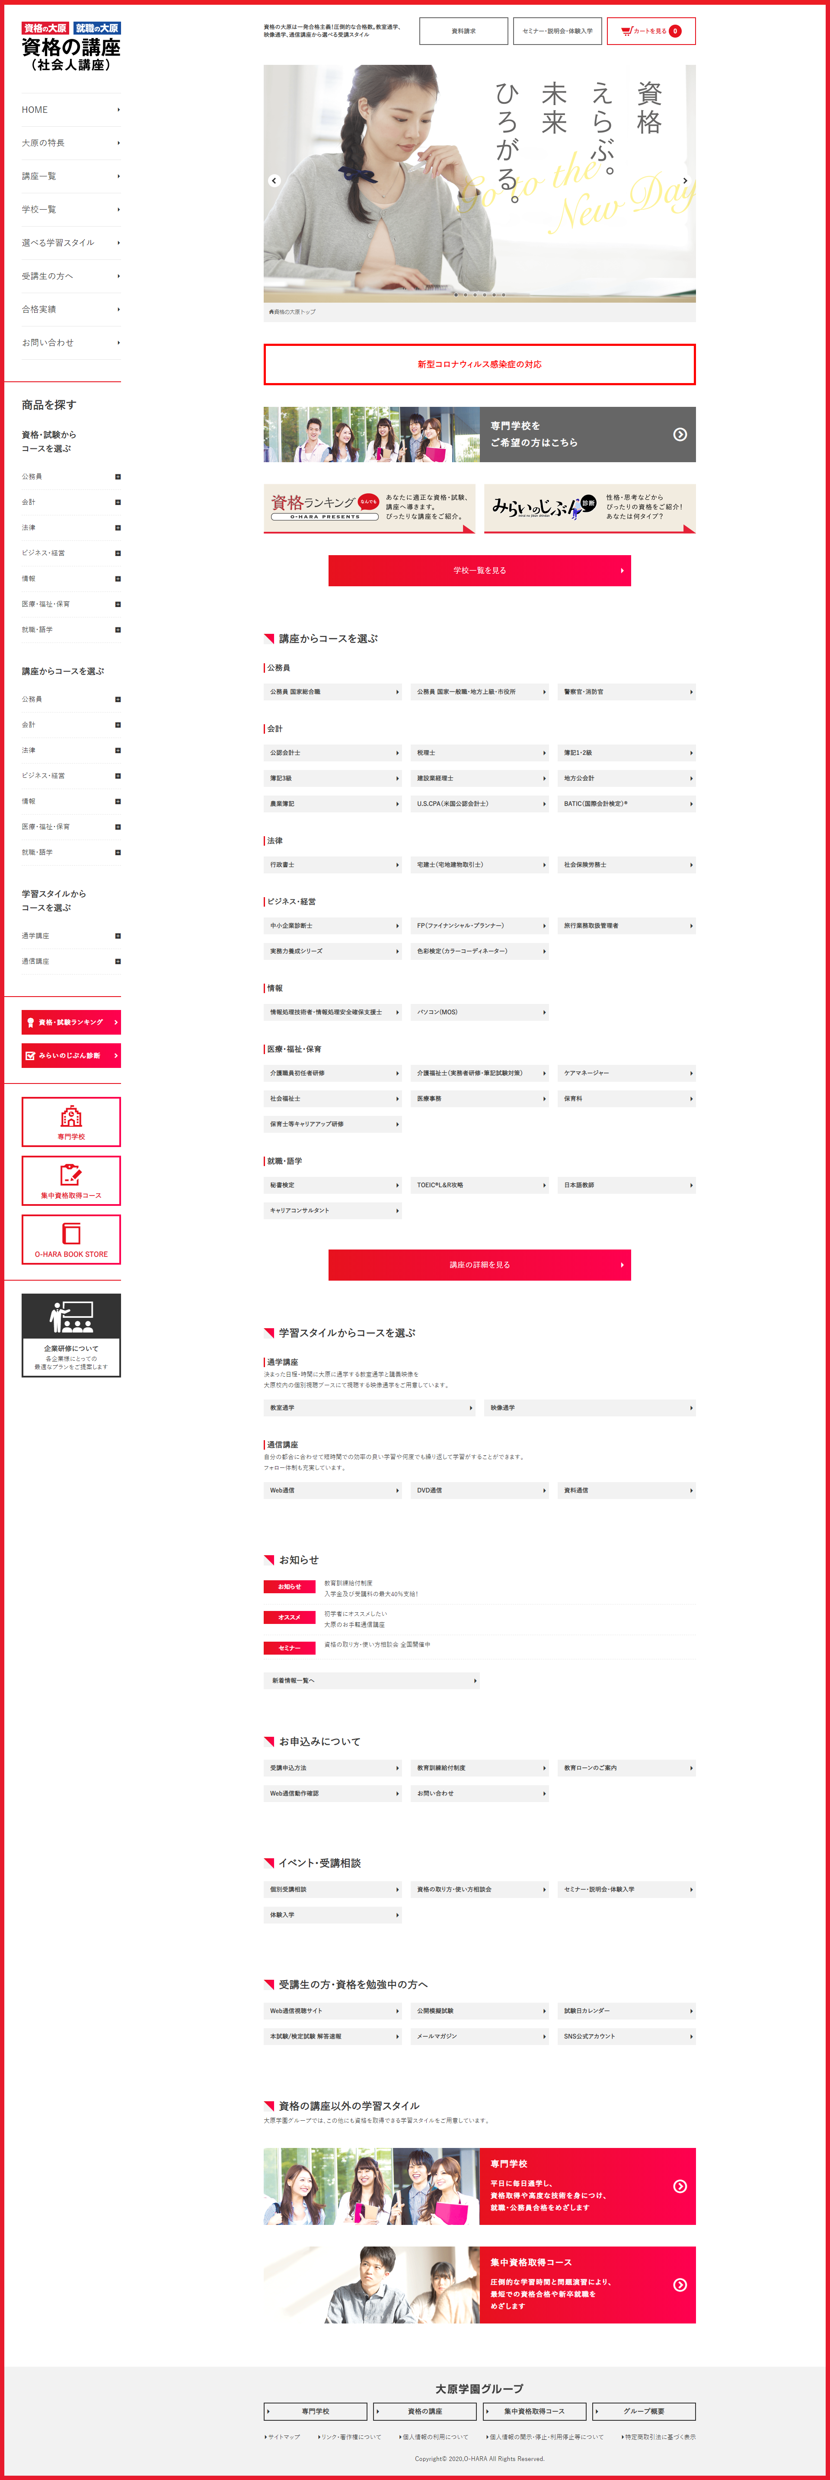Open the 企業研修について presenter icon banner
The height and width of the screenshot is (2480, 830).
71,1334
